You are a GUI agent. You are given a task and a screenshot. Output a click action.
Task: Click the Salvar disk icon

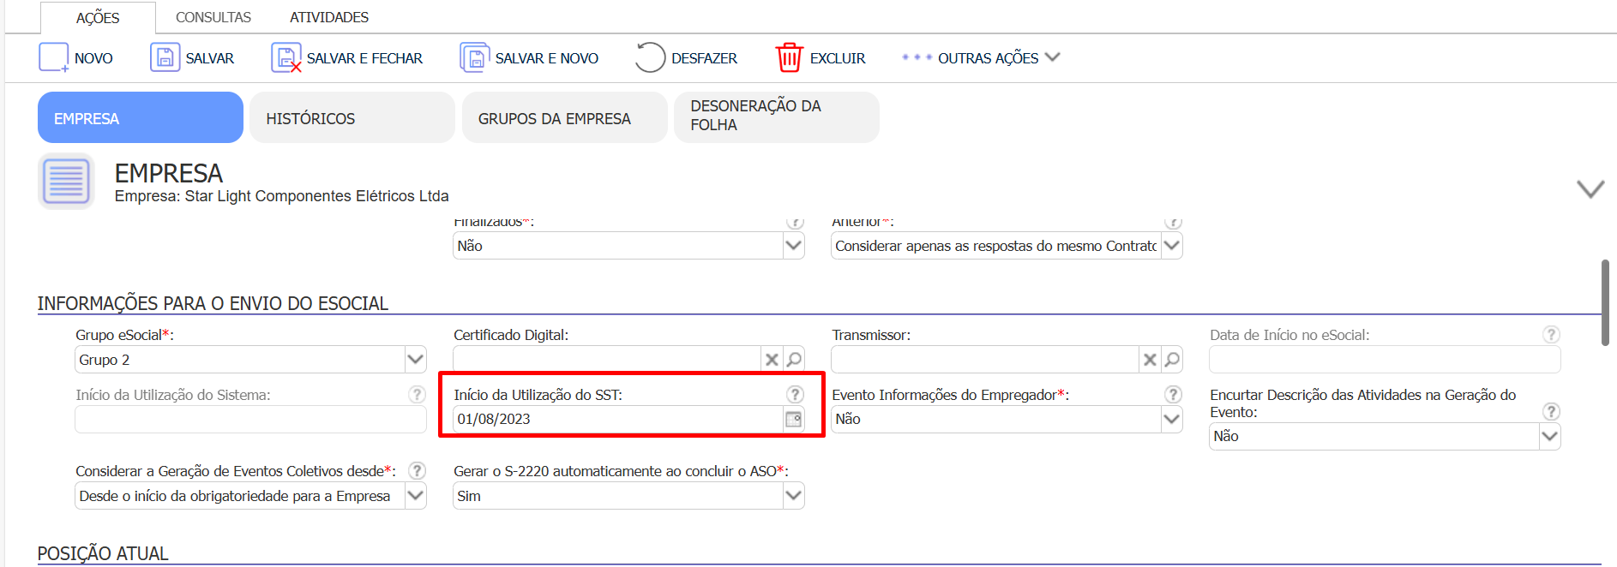coord(165,57)
